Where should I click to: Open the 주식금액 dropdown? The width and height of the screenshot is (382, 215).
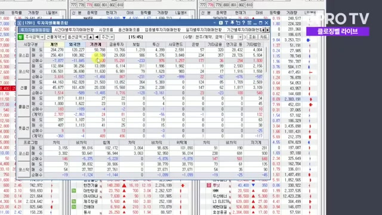34,37
